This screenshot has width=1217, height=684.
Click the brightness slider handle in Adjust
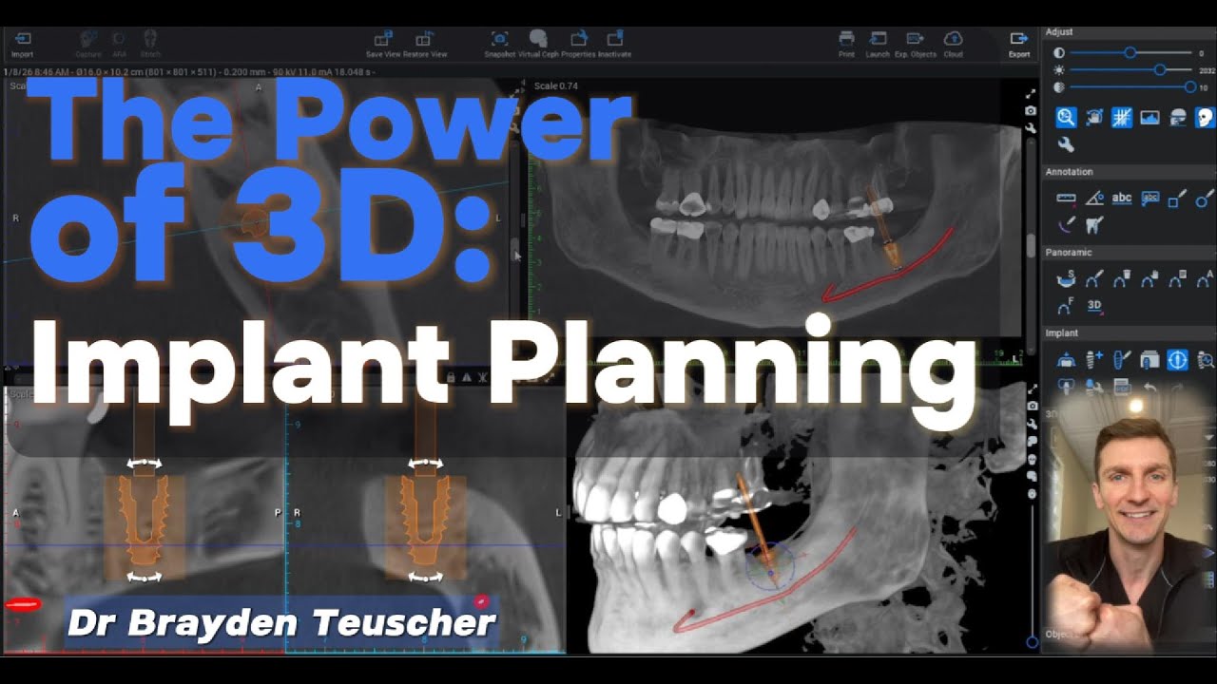tap(1160, 70)
